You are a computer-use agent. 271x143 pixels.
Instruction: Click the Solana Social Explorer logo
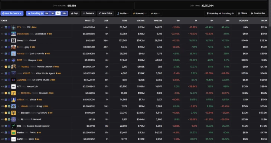point(13,126)
